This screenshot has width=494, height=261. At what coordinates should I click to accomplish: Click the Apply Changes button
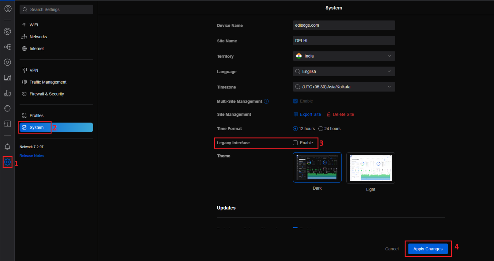point(428,248)
